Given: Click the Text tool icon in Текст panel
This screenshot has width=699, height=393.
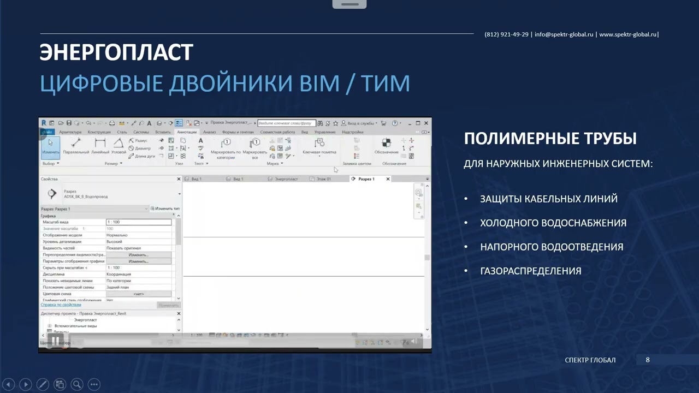Looking at the screenshot, I should click(200, 141).
